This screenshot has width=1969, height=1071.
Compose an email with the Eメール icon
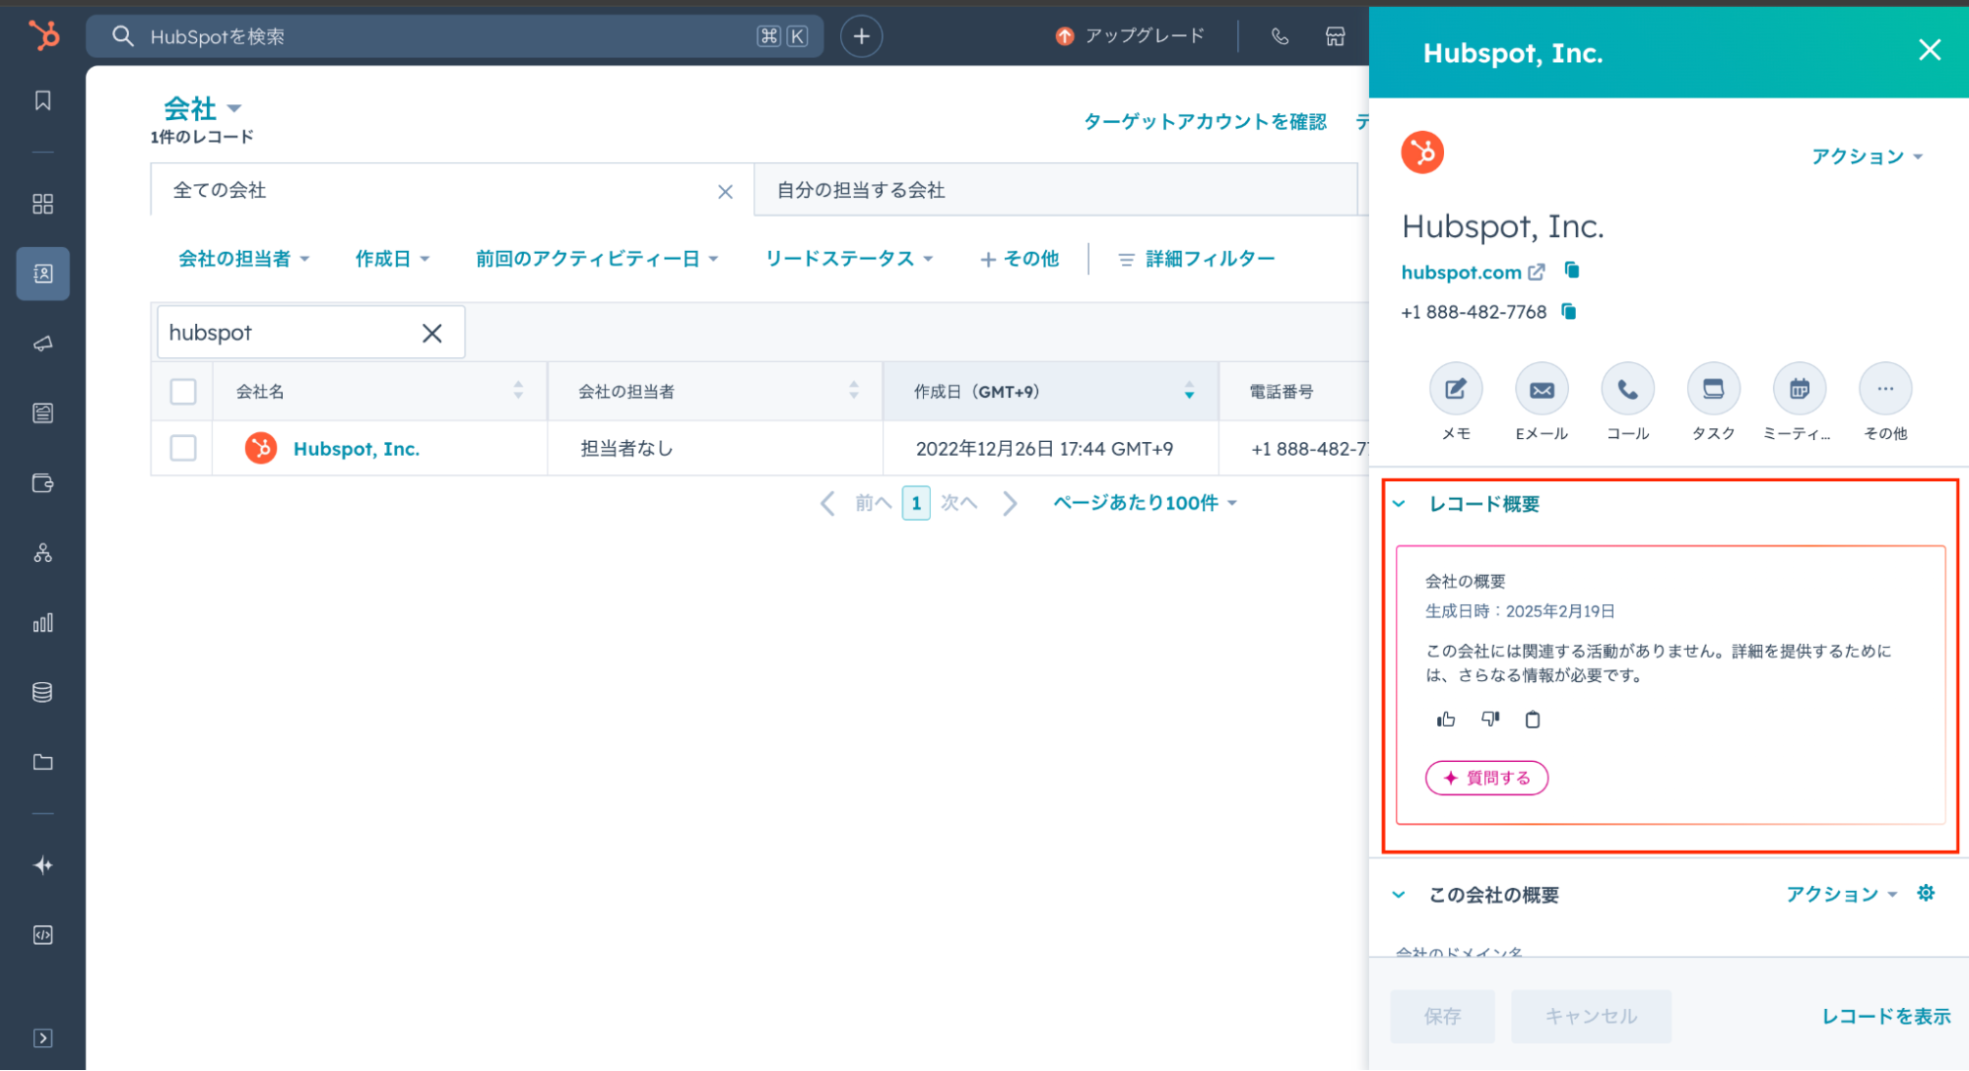(1542, 389)
